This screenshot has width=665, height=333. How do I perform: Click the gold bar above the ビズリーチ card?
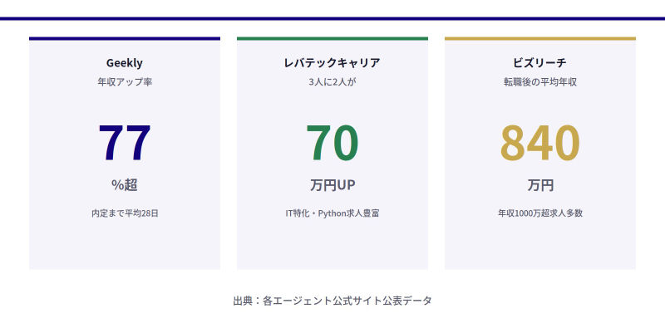(x=540, y=38)
